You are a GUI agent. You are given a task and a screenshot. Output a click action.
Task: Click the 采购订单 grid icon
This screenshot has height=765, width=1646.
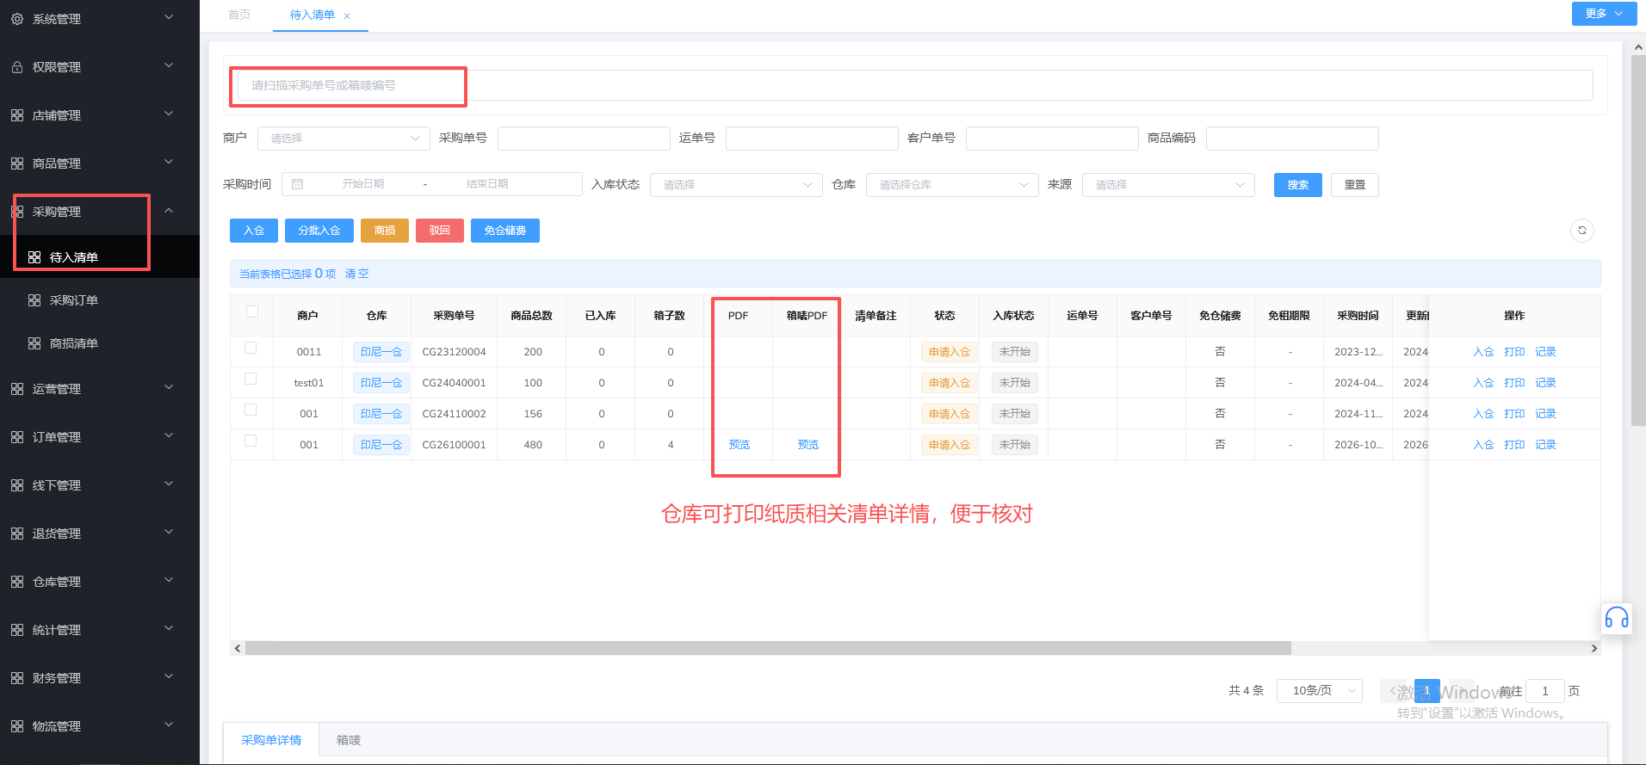tap(34, 300)
